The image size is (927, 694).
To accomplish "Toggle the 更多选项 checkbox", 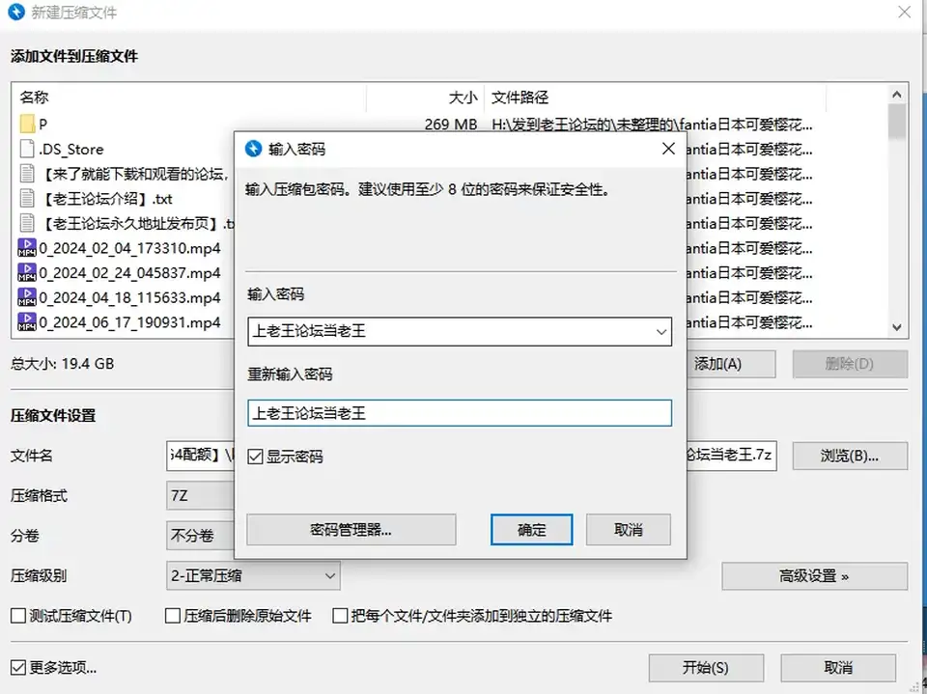I will (18, 667).
